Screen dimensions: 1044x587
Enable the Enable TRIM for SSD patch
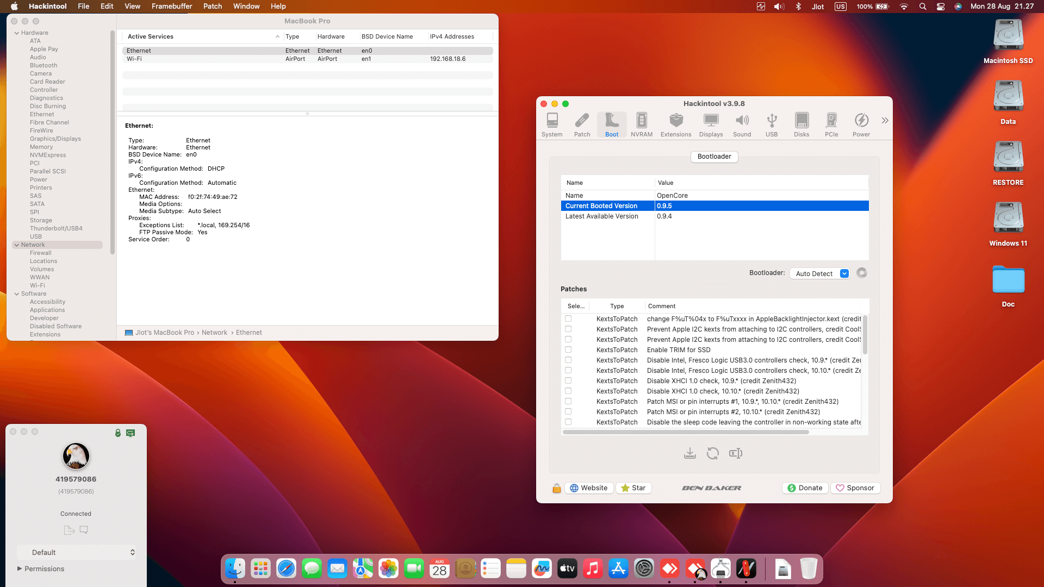click(568, 350)
